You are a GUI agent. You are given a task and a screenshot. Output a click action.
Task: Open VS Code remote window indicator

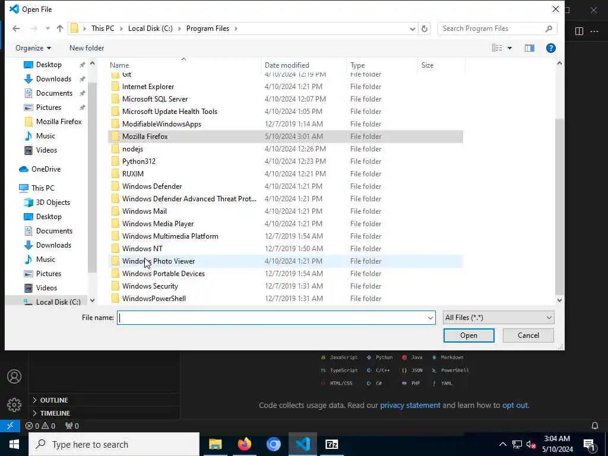click(10, 426)
